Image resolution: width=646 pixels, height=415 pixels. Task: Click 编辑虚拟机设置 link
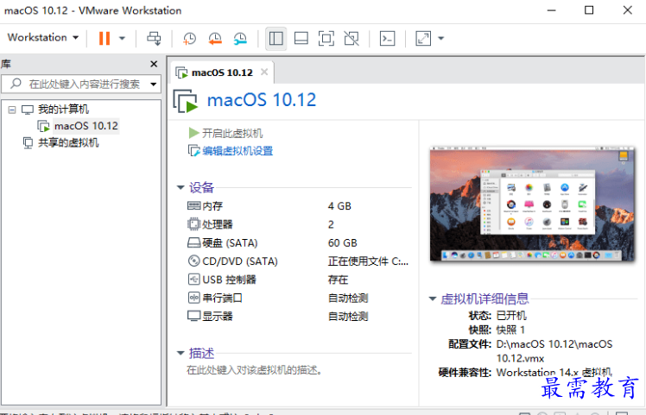(237, 151)
